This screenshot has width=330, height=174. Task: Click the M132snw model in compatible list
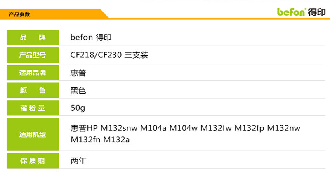[119, 128]
